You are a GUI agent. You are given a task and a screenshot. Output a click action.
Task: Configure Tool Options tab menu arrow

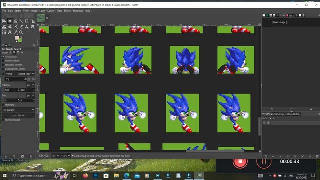tap(34, 45)
